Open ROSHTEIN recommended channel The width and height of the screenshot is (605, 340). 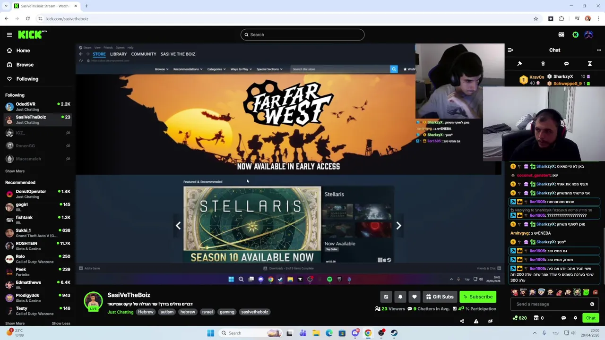click(x=38, y=246)
